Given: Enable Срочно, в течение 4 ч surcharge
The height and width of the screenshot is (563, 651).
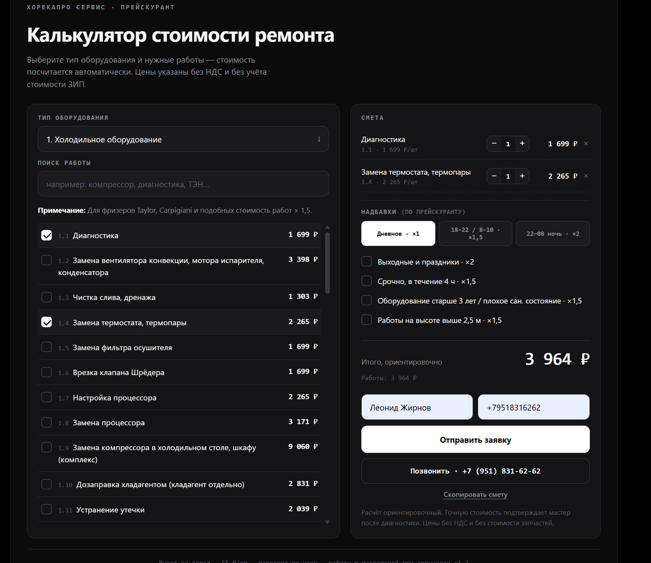Looking at the screenshot, I should (367, 281).
